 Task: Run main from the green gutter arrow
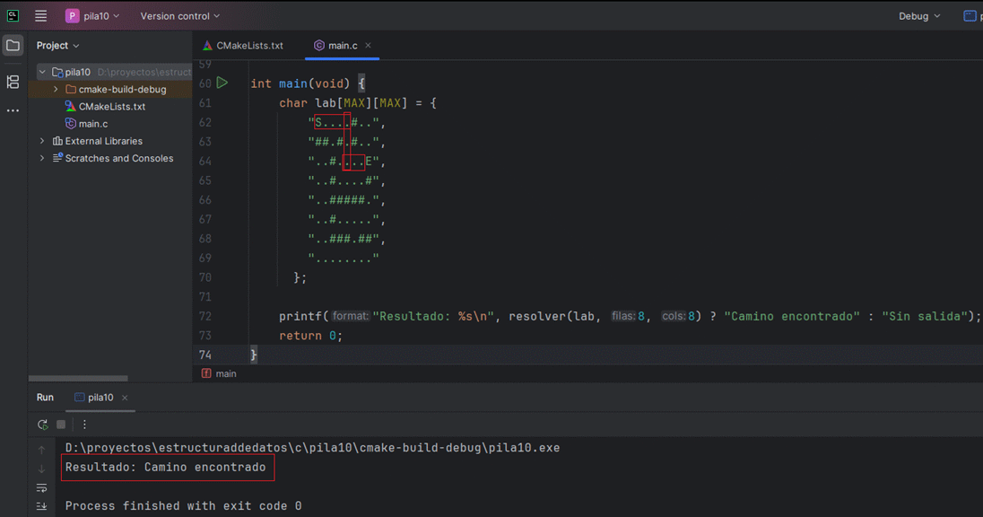pos(222,83)
